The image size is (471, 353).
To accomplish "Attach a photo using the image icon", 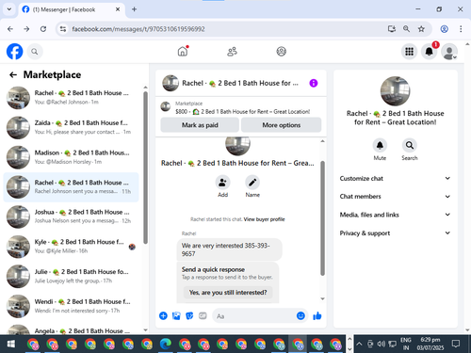I will (176, 315).
